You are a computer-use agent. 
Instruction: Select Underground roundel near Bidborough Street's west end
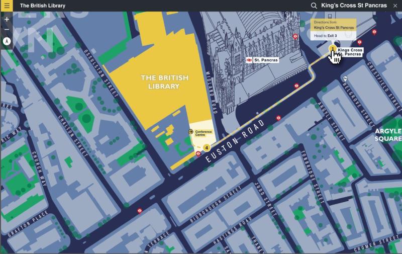tap(140, 211)
